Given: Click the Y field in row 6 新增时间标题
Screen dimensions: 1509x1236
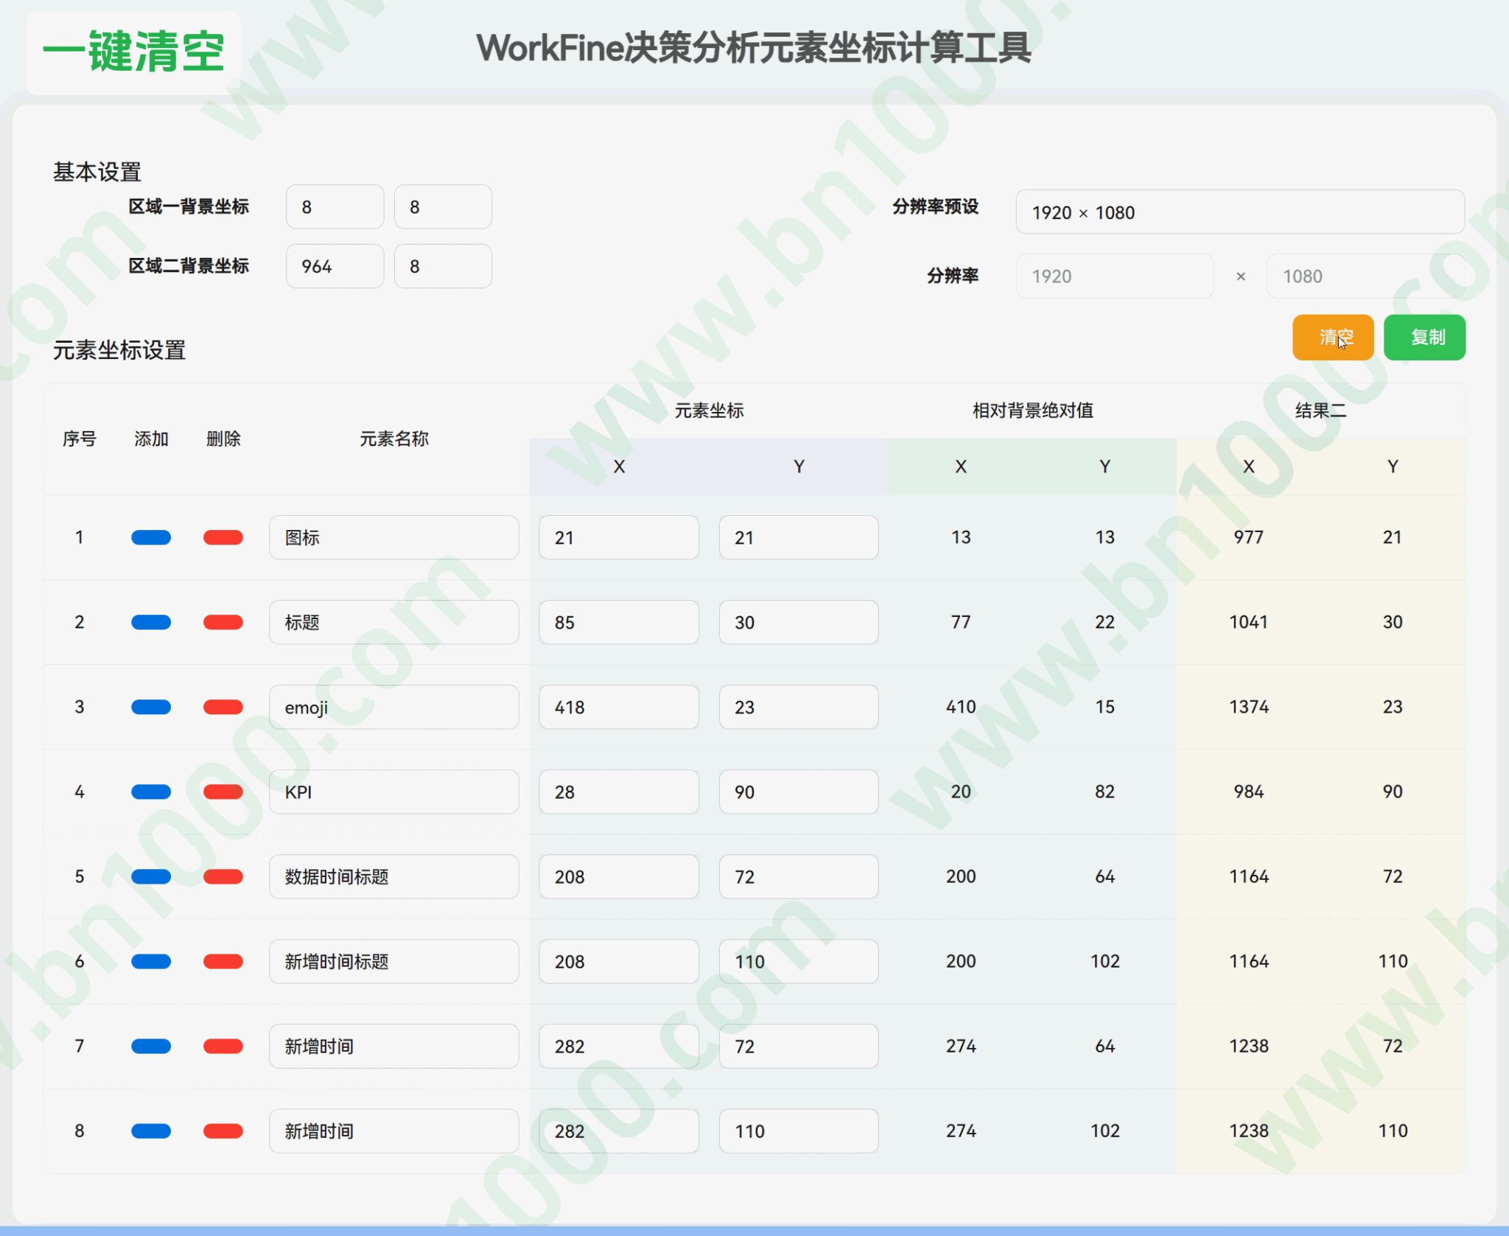Looking at the screenshot, I should point(799,961).
